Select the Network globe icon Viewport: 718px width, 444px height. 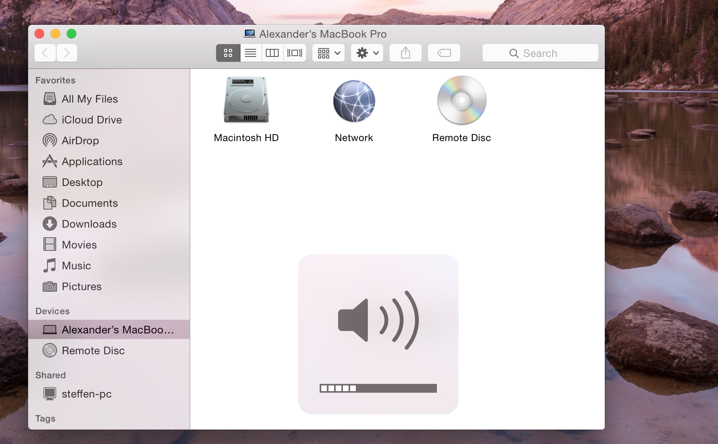pyautogui.click(x=354, y=101)
